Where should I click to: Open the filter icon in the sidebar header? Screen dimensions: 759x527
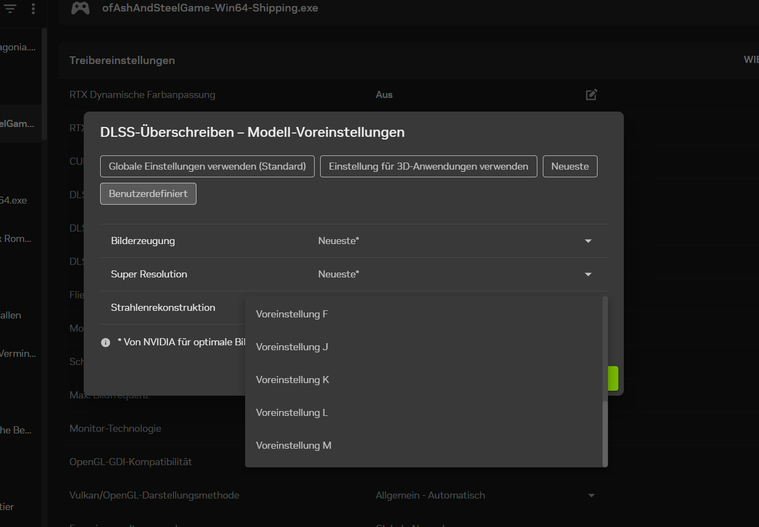(x=10, y=8)
